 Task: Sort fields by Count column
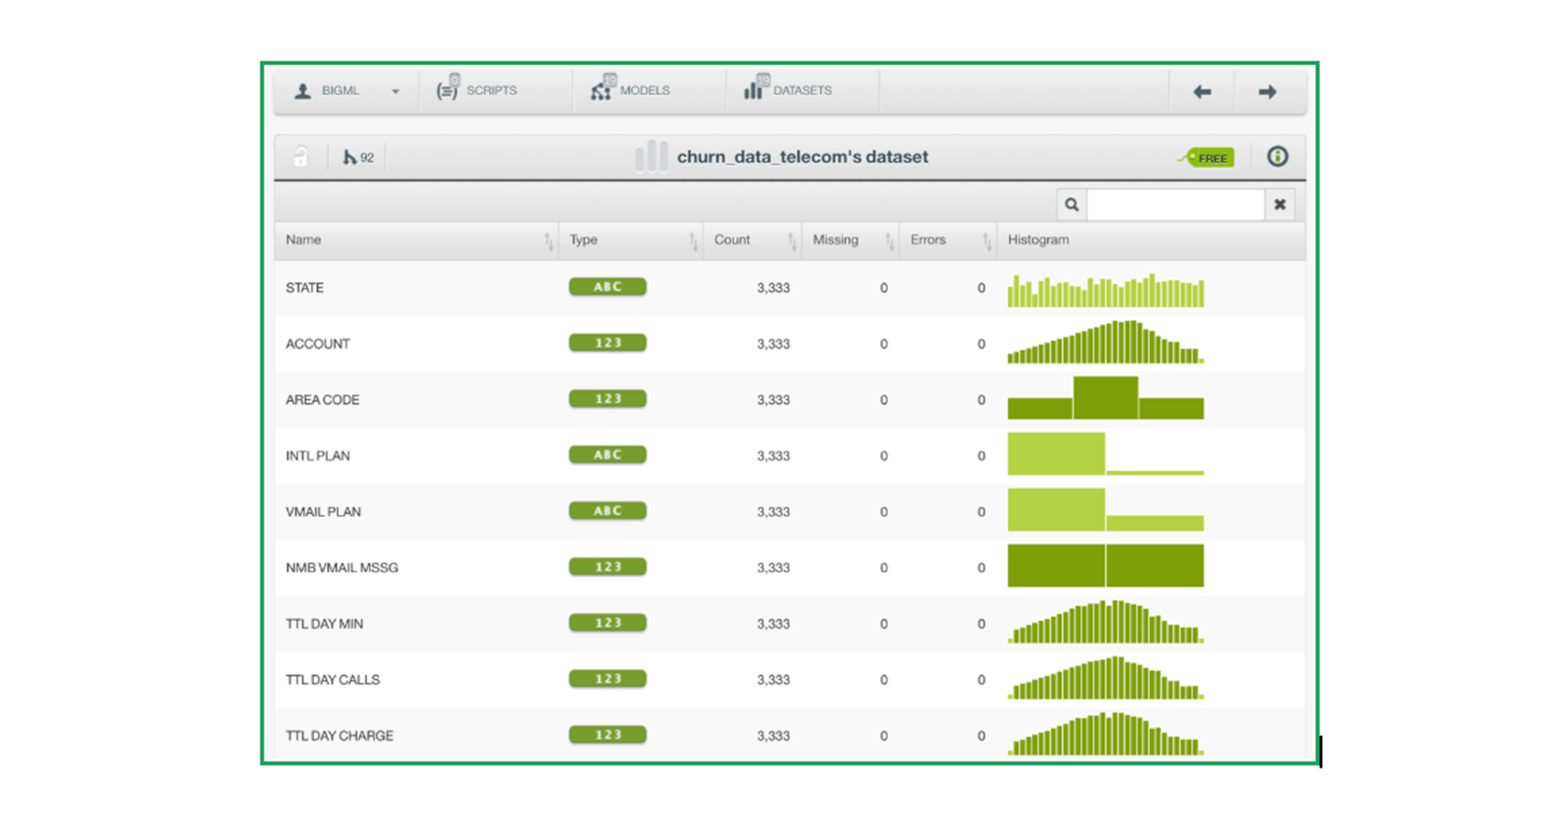(753, 240)
